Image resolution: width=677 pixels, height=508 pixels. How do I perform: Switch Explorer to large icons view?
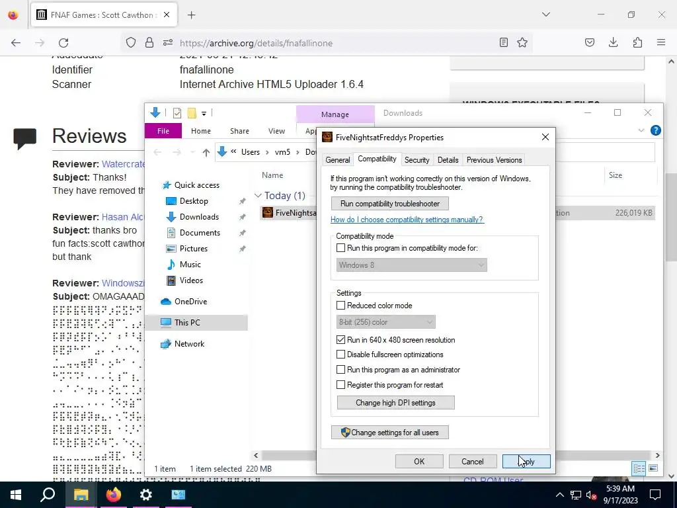click(x=653, y=469)
